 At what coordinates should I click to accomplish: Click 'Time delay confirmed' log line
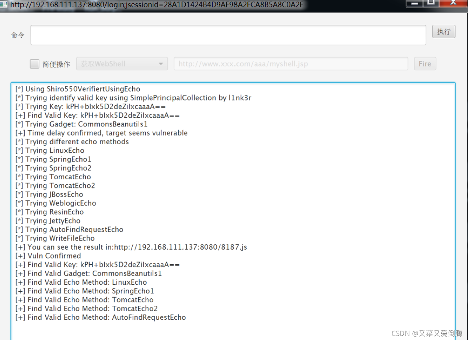point(101,133)
